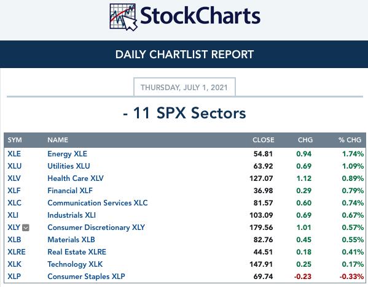The image size is (368, 287).
Task: Click the StockCharts wordmark text
Action: 200,16
